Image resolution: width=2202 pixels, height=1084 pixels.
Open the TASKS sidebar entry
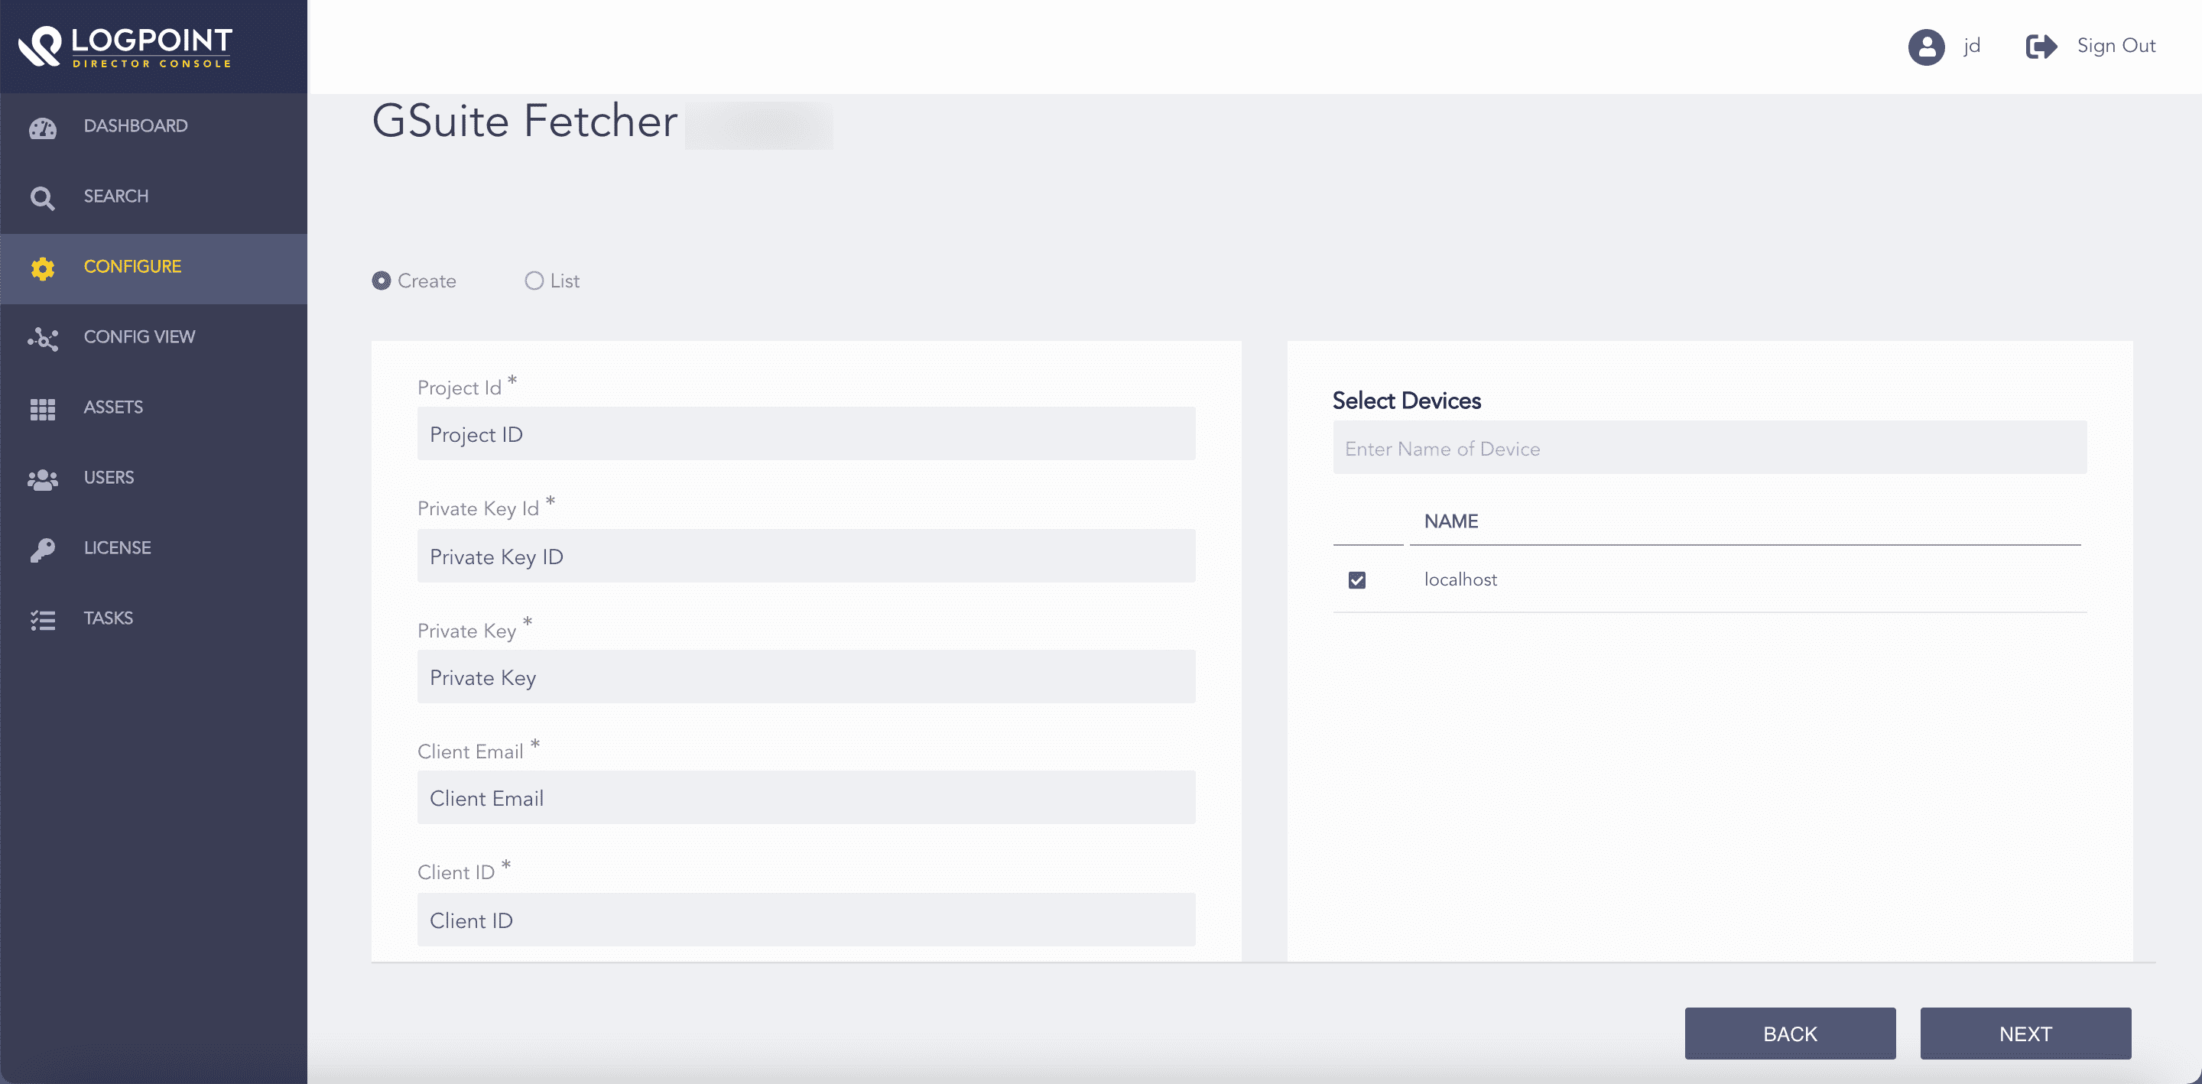click(108, 617)
